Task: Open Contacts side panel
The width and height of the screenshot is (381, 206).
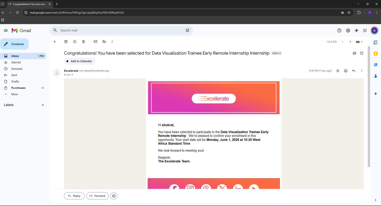Action: pos(376,76)
